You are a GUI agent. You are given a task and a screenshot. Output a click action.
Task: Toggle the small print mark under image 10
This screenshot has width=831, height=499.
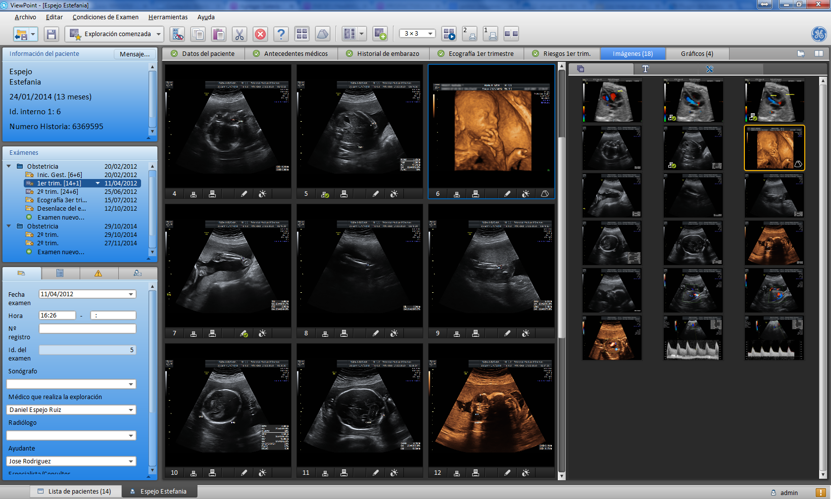(194, 473)
